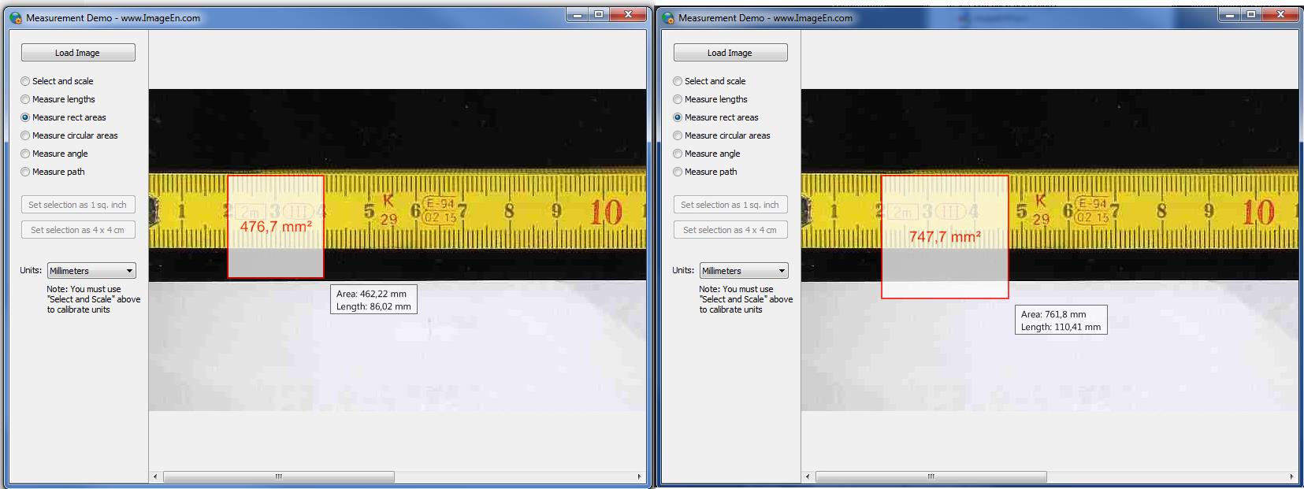This screenshot has height=489, width=1304.
Task: Click left window's horizontal scrollbar thumb
Action: point(278,476)
